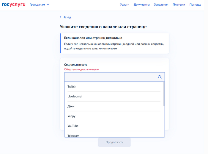Click the dropdown list scrollbar

click(x=164, y=94)
